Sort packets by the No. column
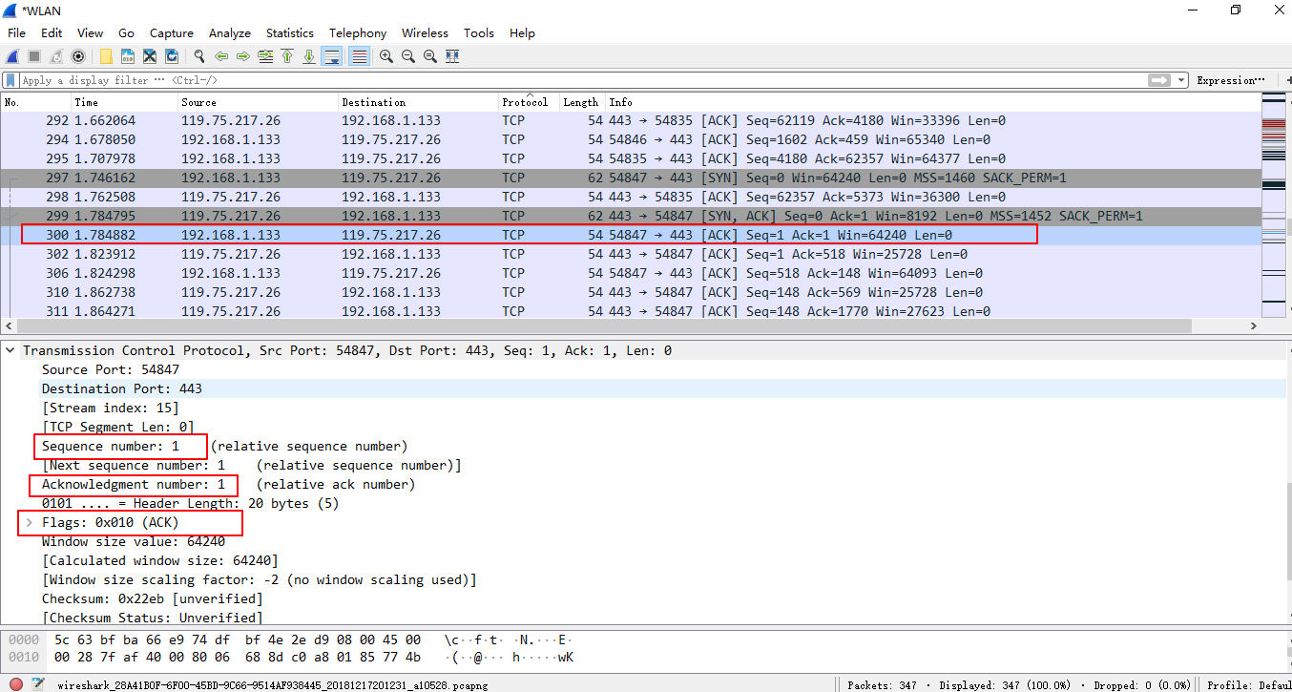 (x=36, y=102)
